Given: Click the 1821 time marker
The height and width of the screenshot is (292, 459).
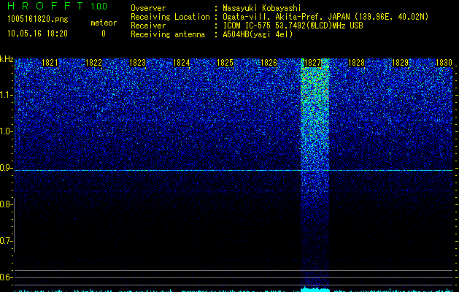Looking at the screenshot, I should click(50, 63).
